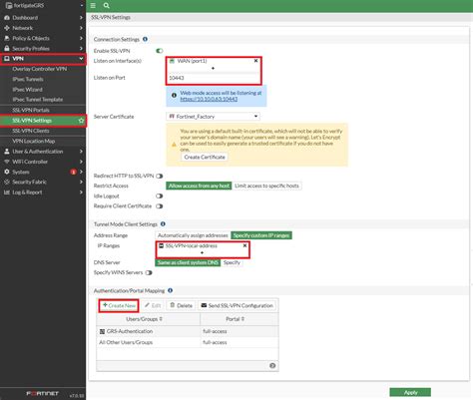Click the red notification badge on System
This screenshot has height=400, width=473.
coord(73,172)
